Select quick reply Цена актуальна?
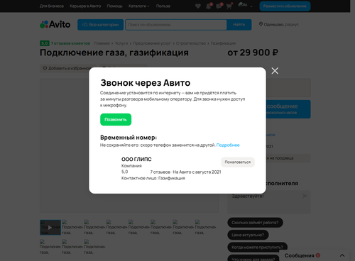 click(x=248, y=235)
